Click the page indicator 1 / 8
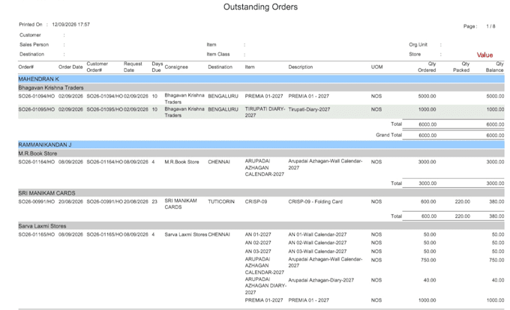 coord(490,26)
